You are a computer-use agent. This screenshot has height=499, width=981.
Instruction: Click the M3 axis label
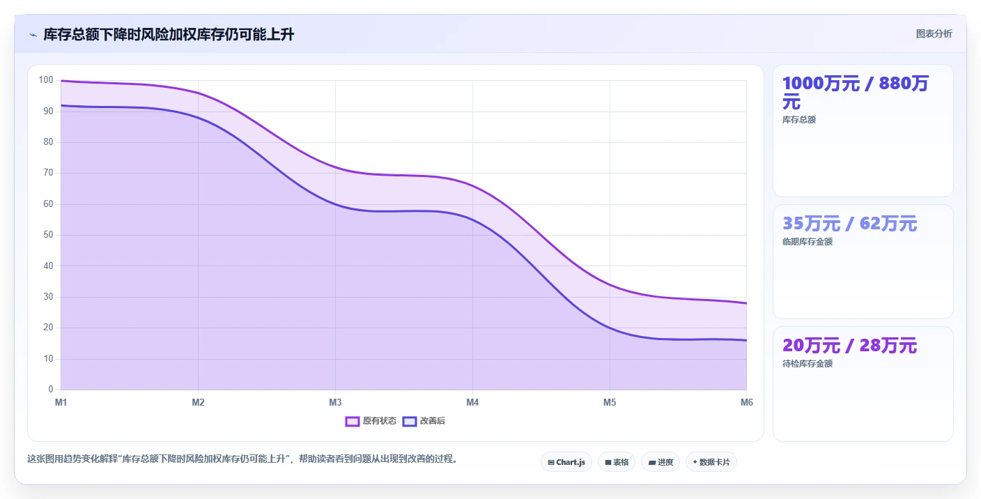point(335,402)
